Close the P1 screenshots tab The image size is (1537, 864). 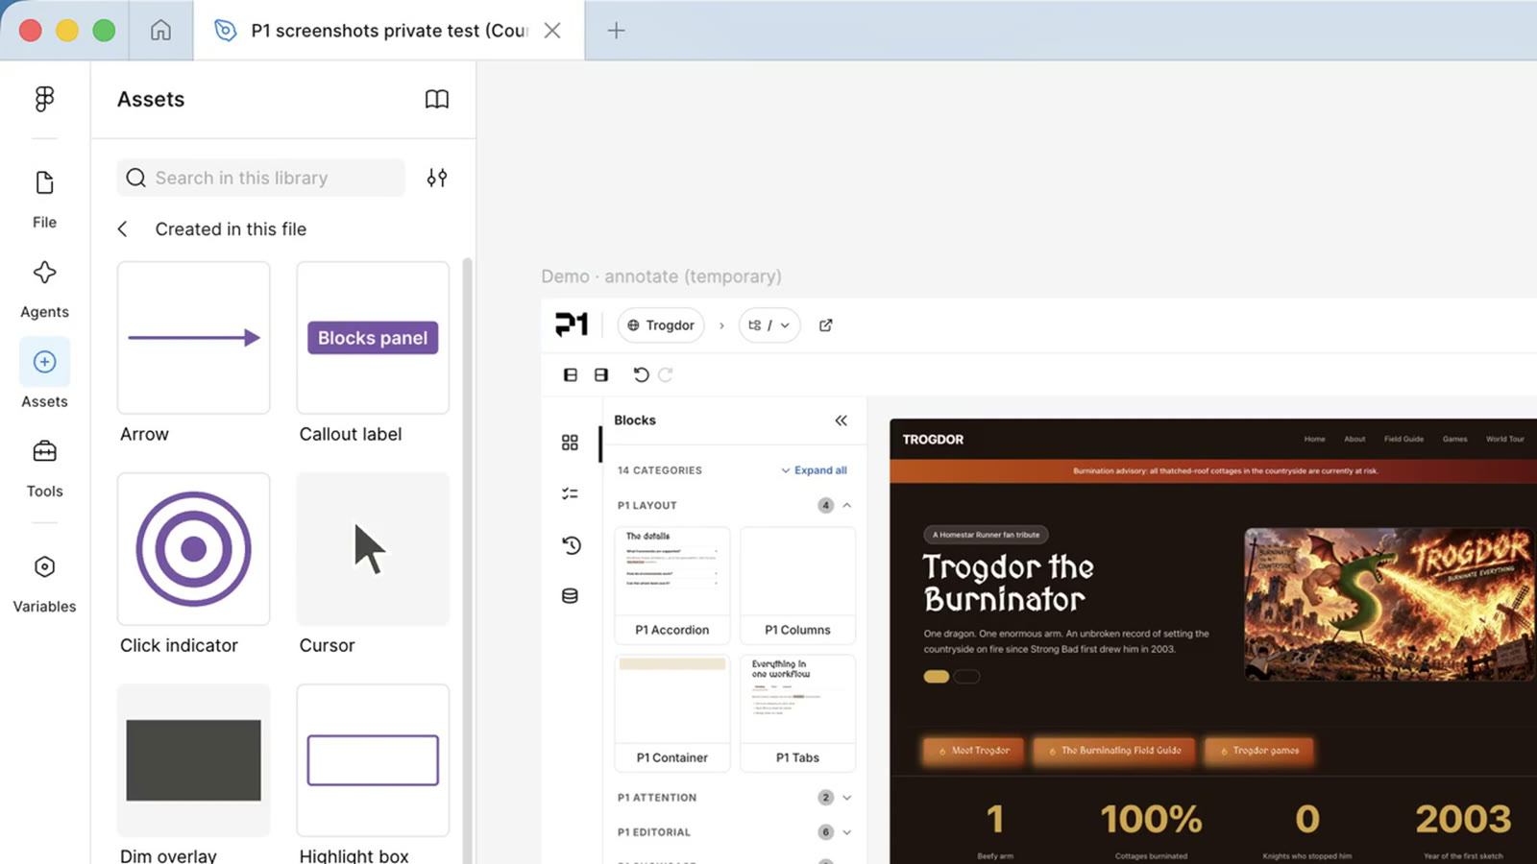pyautogui.click(x=552, y=31)
